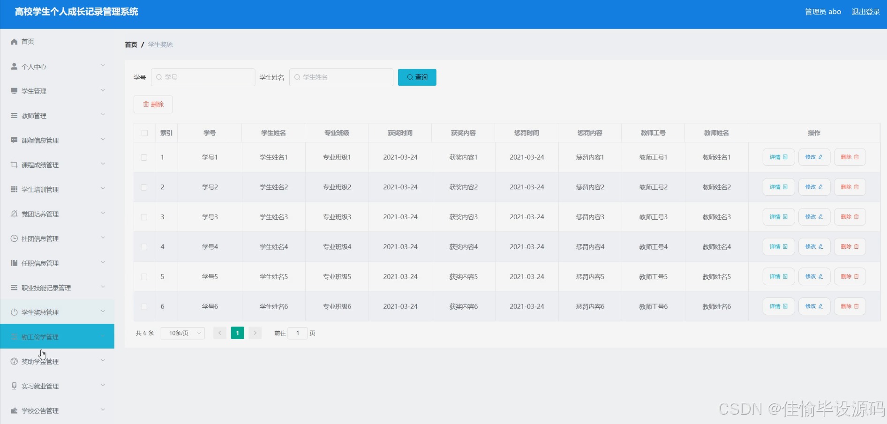Viewport: 887px width, 424px height.
Task: Click the crop icon beside 课程成绩管理
Action: [14, 165]
